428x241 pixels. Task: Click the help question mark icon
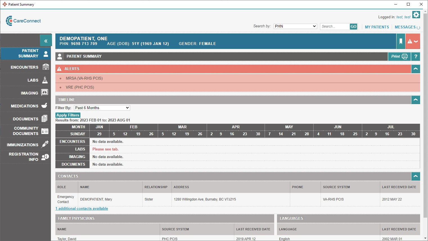(x=416, y=57)
